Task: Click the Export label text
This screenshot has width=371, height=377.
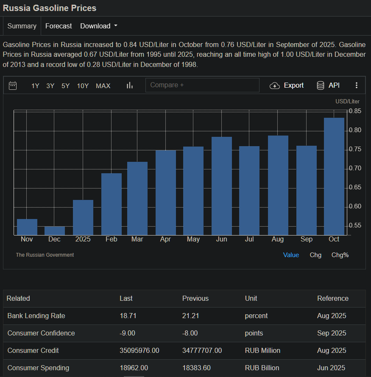Action: click(293, 85)
